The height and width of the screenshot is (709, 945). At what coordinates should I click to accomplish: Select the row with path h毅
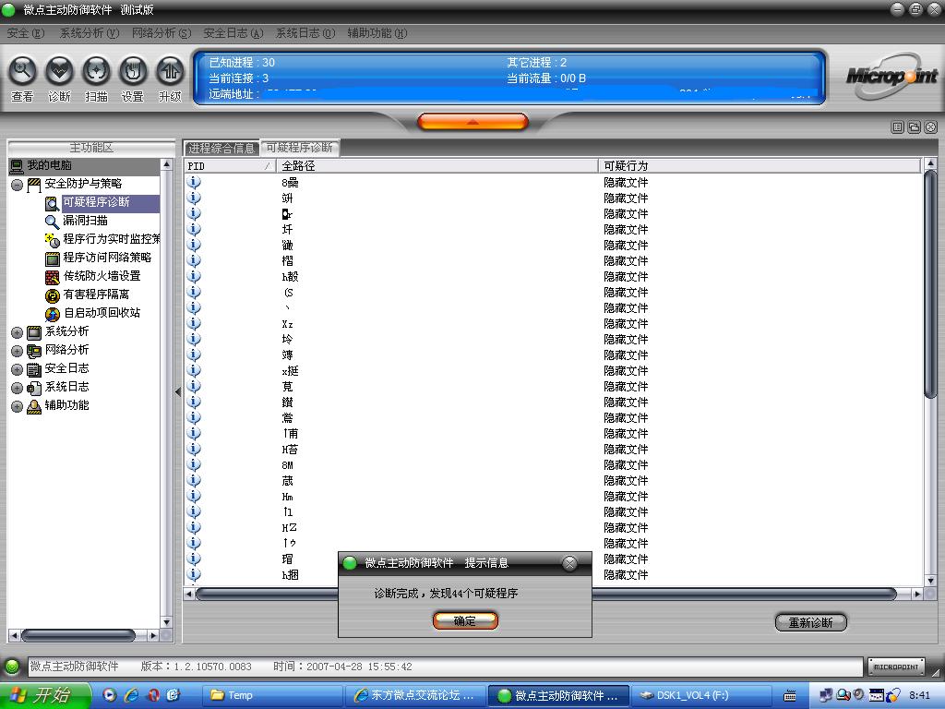[x=553, y=276]
